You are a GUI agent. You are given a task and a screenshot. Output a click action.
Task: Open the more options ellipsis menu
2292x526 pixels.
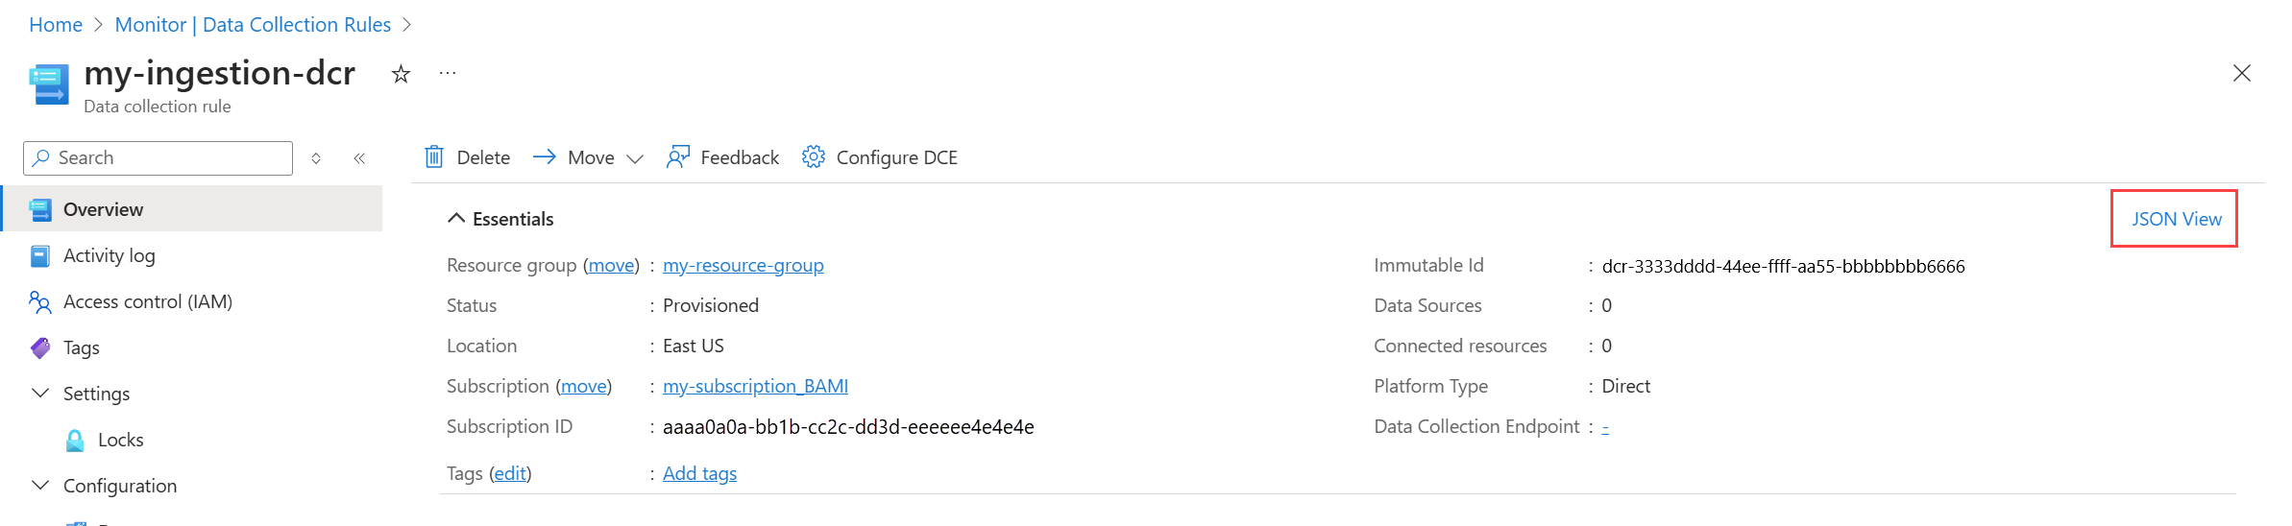pos(448,73)
